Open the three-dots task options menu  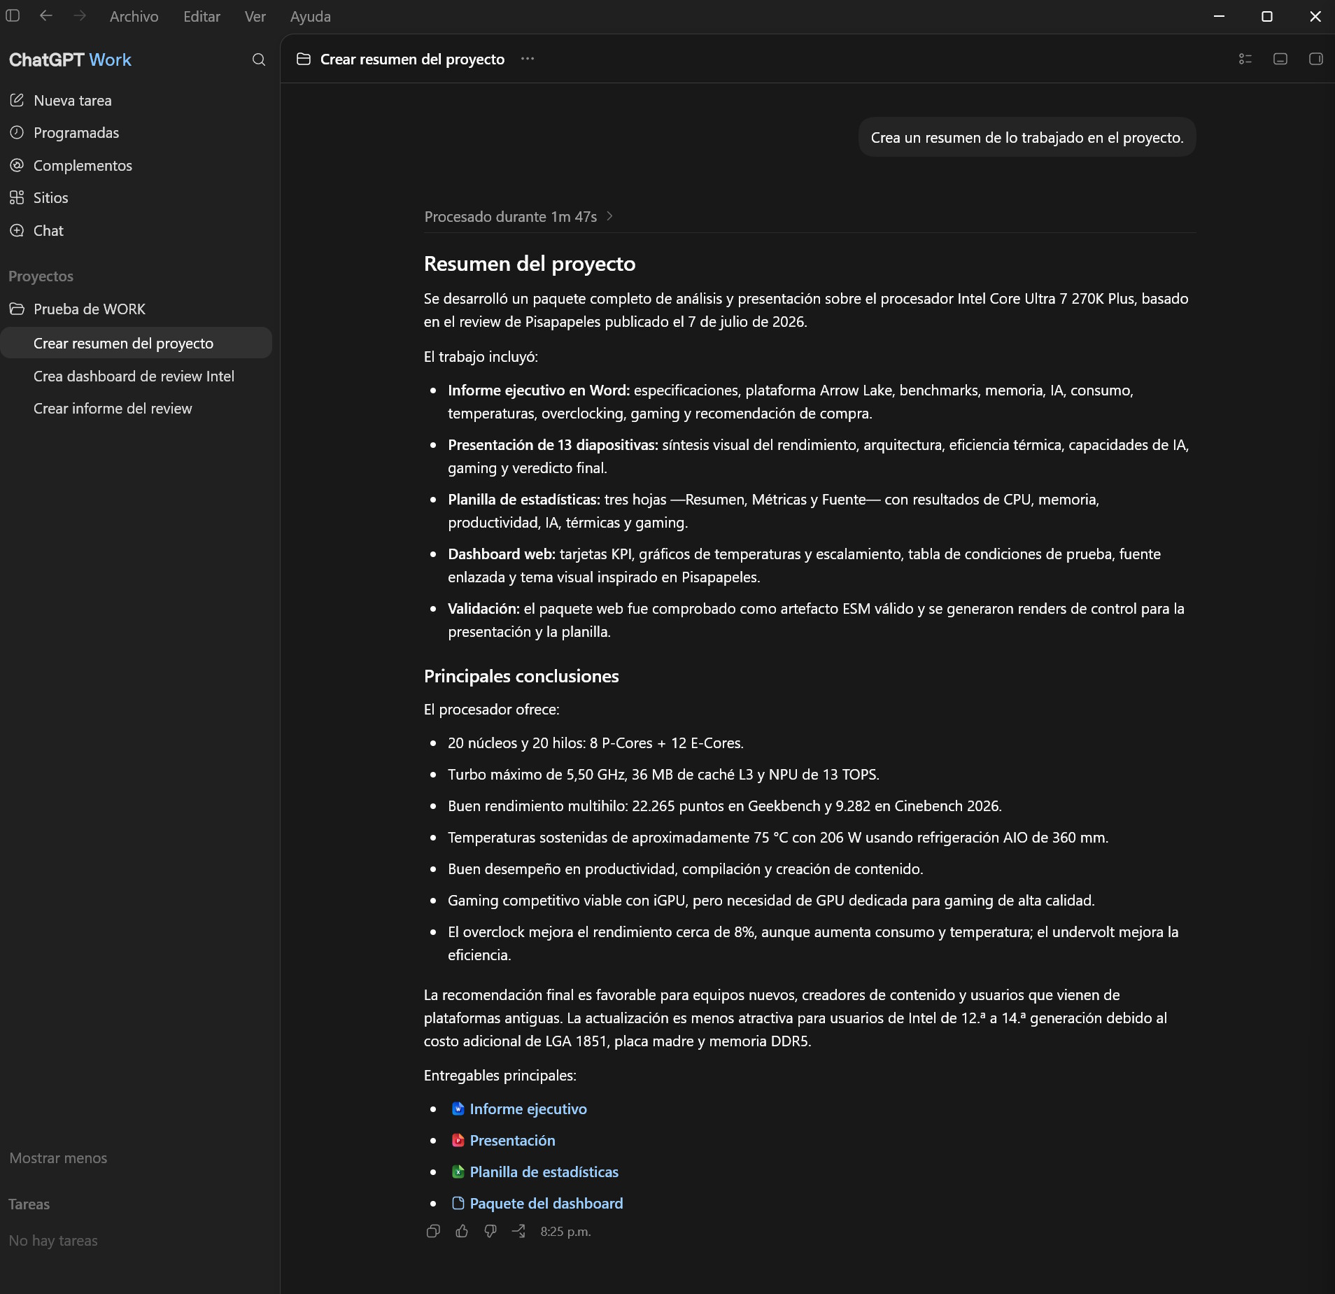(528, 59)
